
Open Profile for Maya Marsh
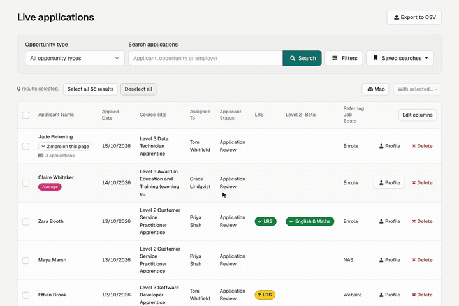click(x=390, y=260)
